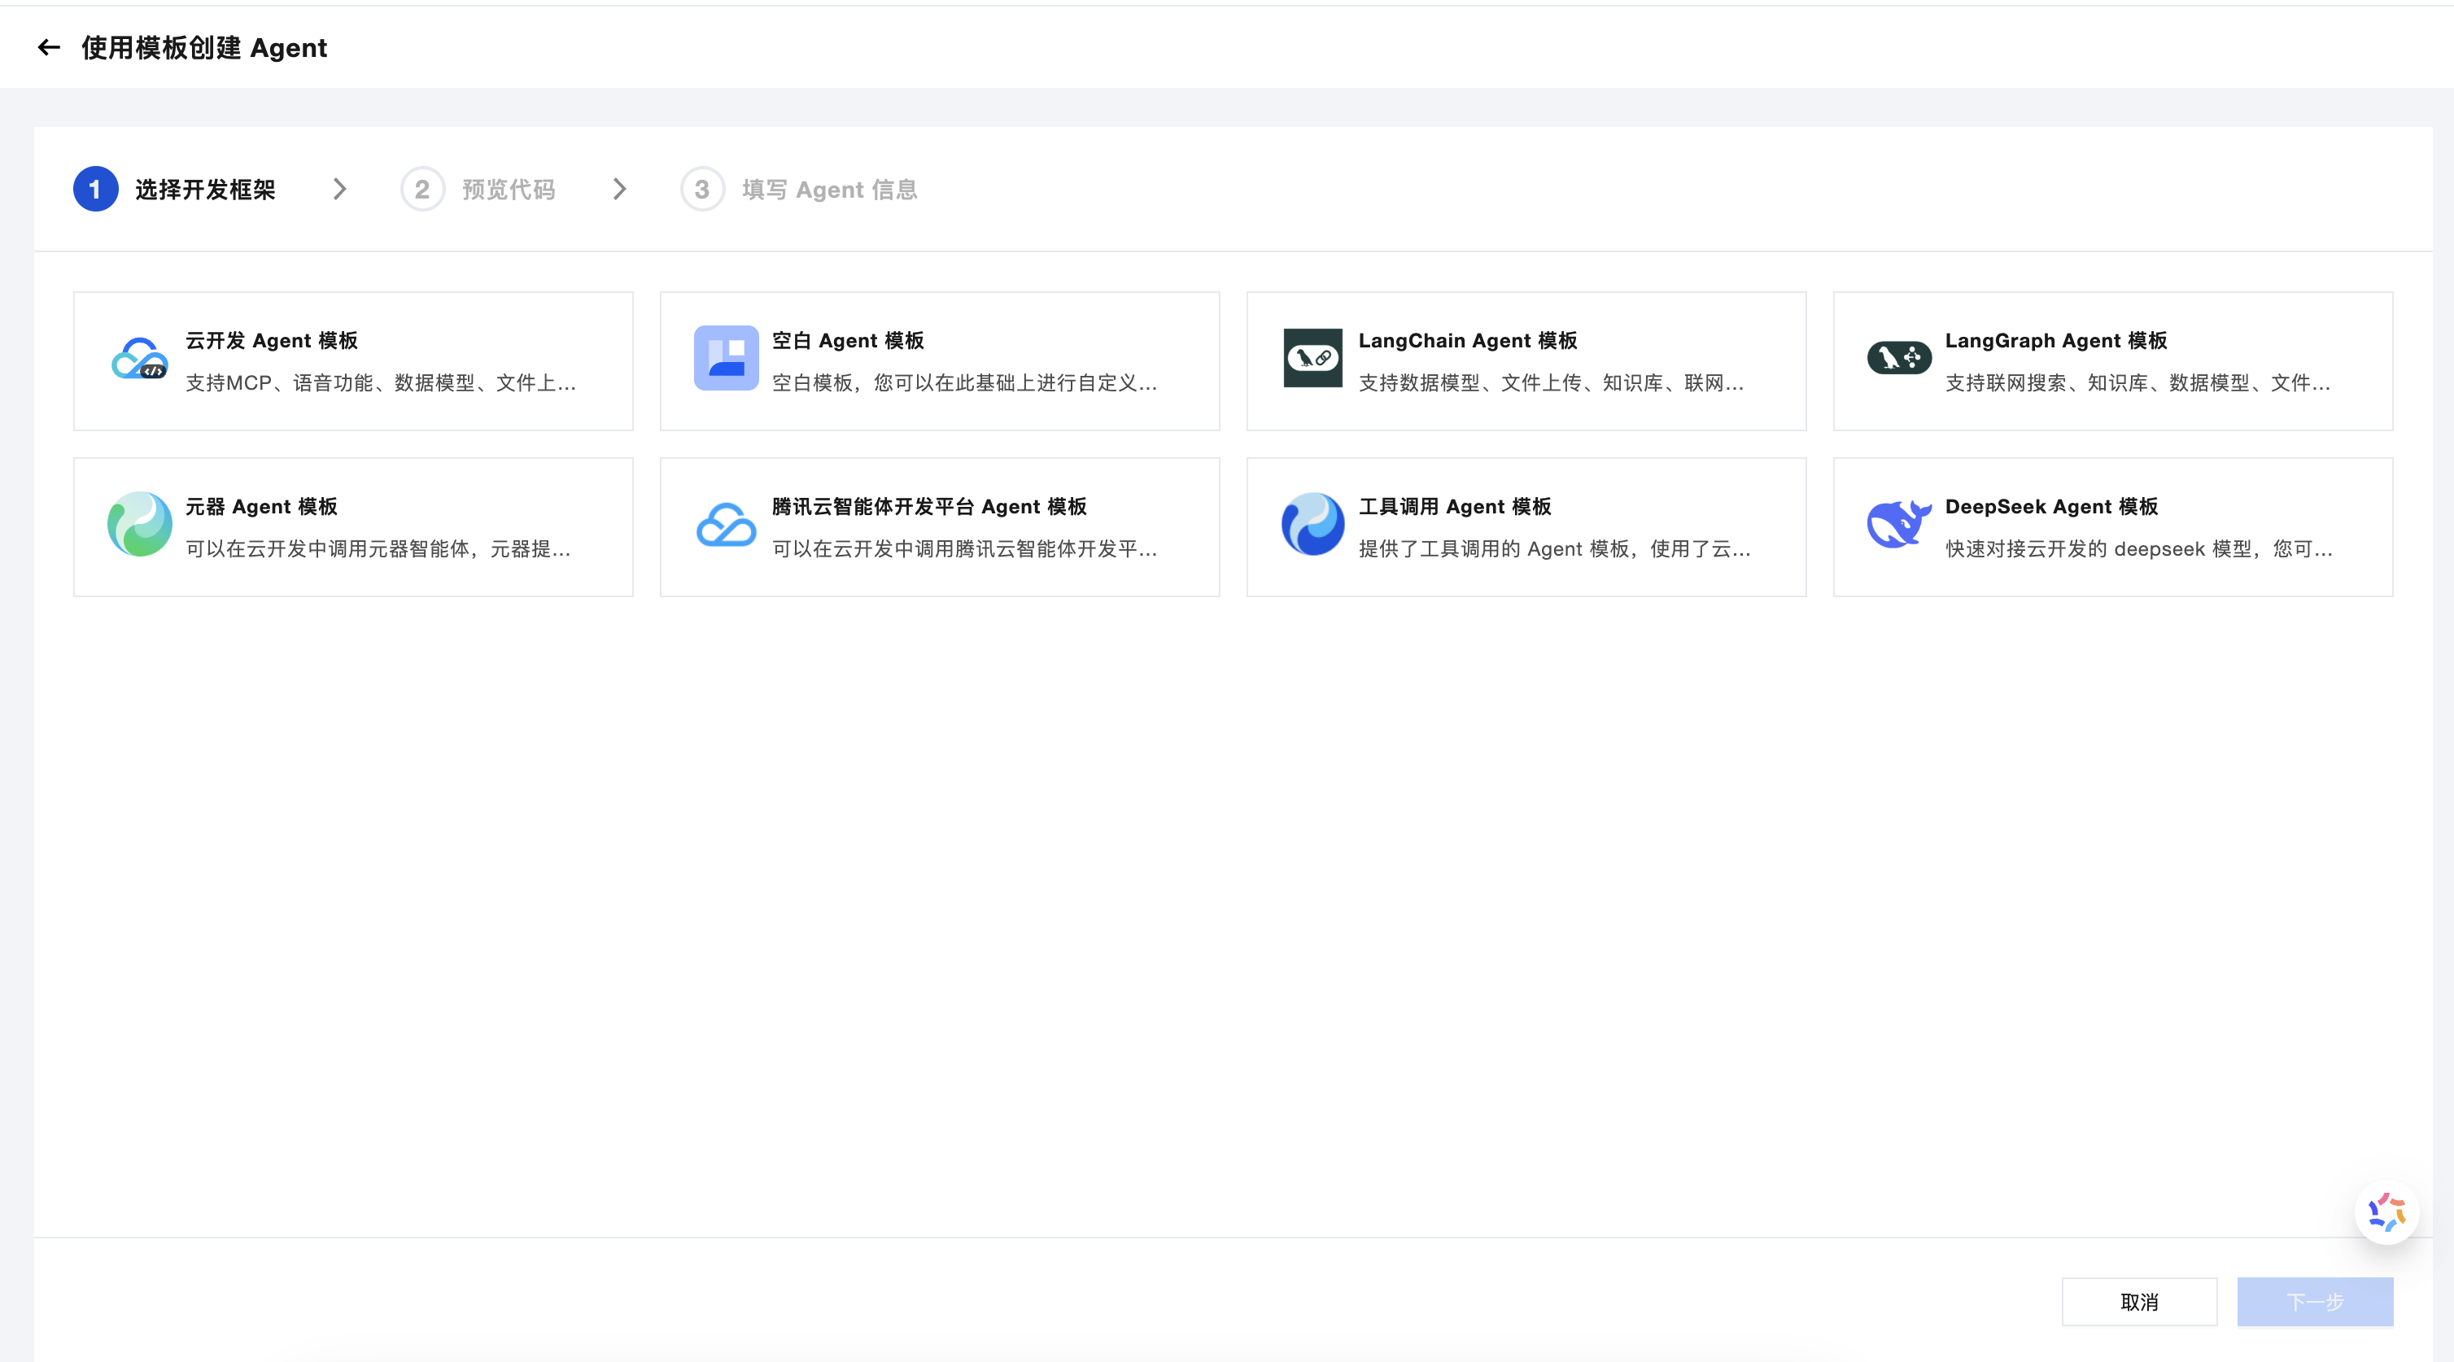Select 腾讯云智能体开发平台 Agent 模板 title
The height and width of the screenshot is (1362, 2454).
[x=929, y=507]
